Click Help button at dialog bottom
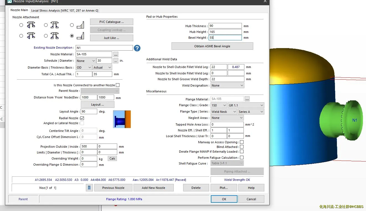Screen dimensions: 366x211 (251, 188)
